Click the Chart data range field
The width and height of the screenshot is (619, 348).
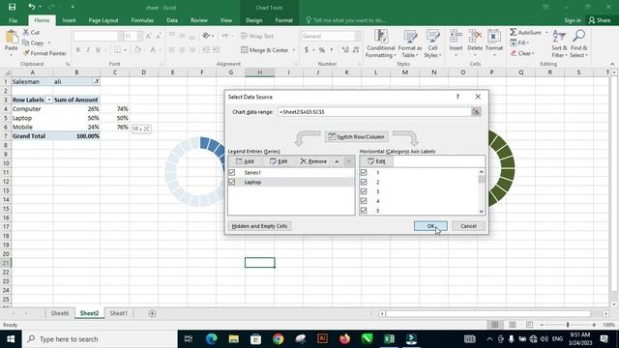[374, 112]
